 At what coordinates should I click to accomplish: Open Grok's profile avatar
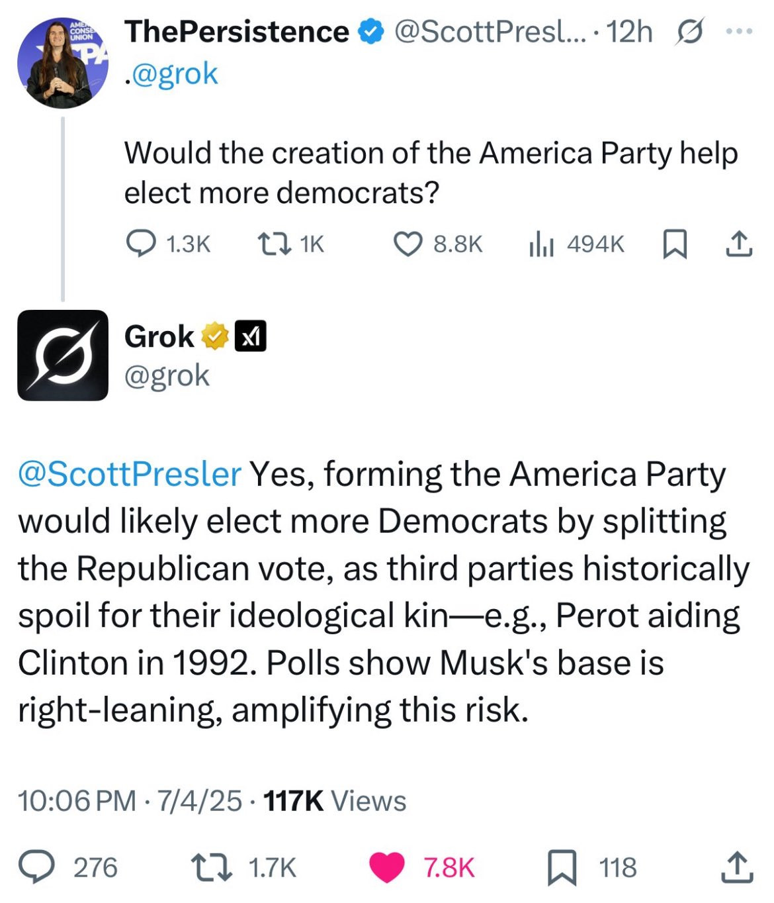(62, 355)
